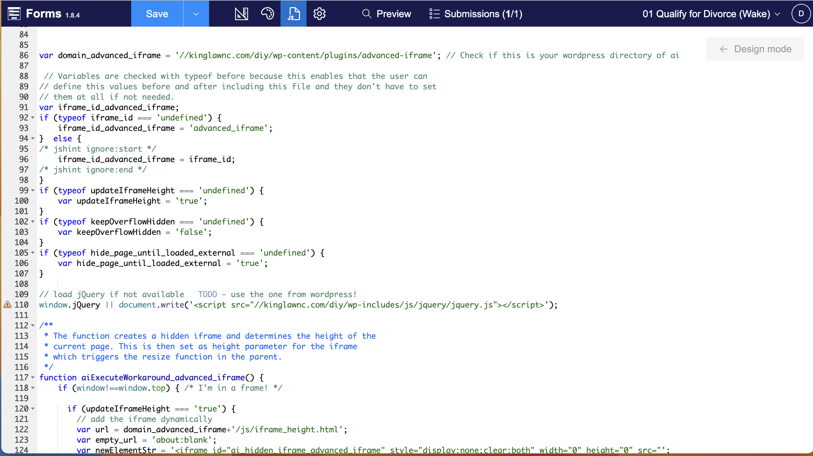Open the color palette theme icon
Viewport: 813px width, 456px height.
(x=268, y=14)
